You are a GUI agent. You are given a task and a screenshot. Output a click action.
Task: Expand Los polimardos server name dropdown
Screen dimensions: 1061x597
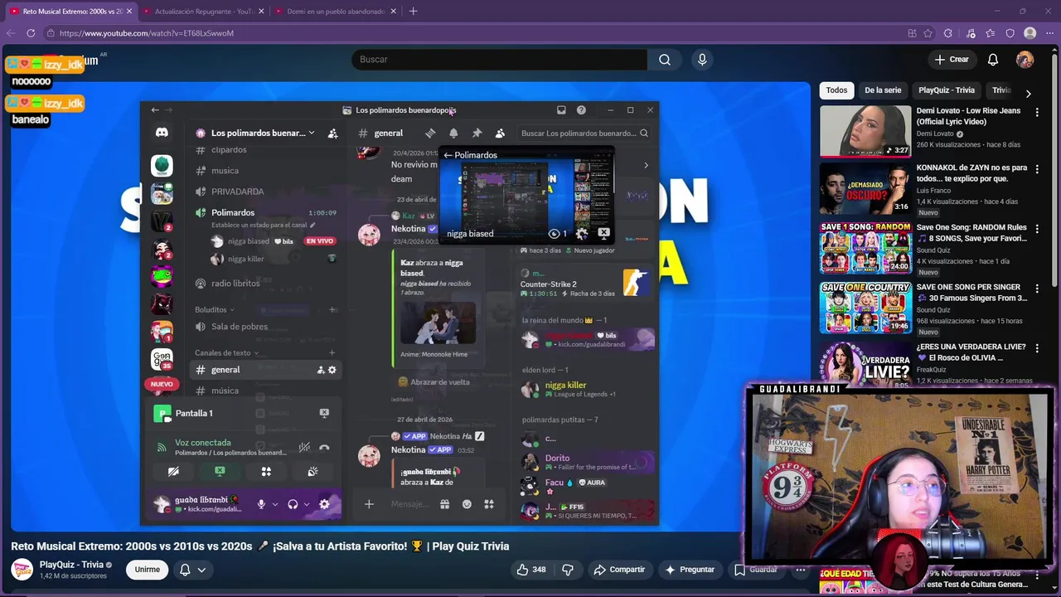(x=311, y=133)
